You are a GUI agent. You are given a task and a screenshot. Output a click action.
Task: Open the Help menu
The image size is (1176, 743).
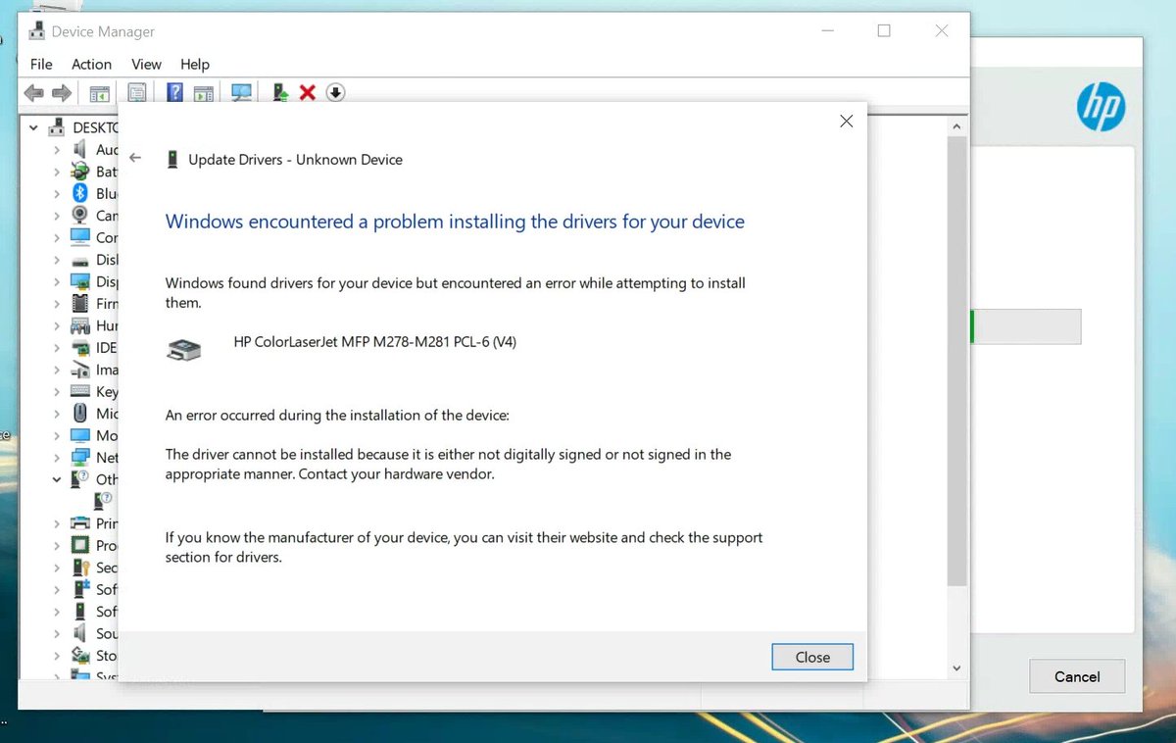coord(195,64)
